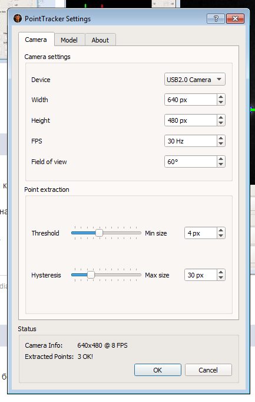
Task: Click the Cancel button
Action: point(208,370)
